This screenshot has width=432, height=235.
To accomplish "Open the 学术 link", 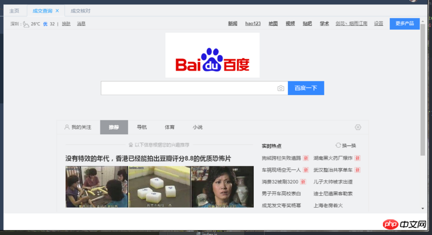I will (325, 24).
